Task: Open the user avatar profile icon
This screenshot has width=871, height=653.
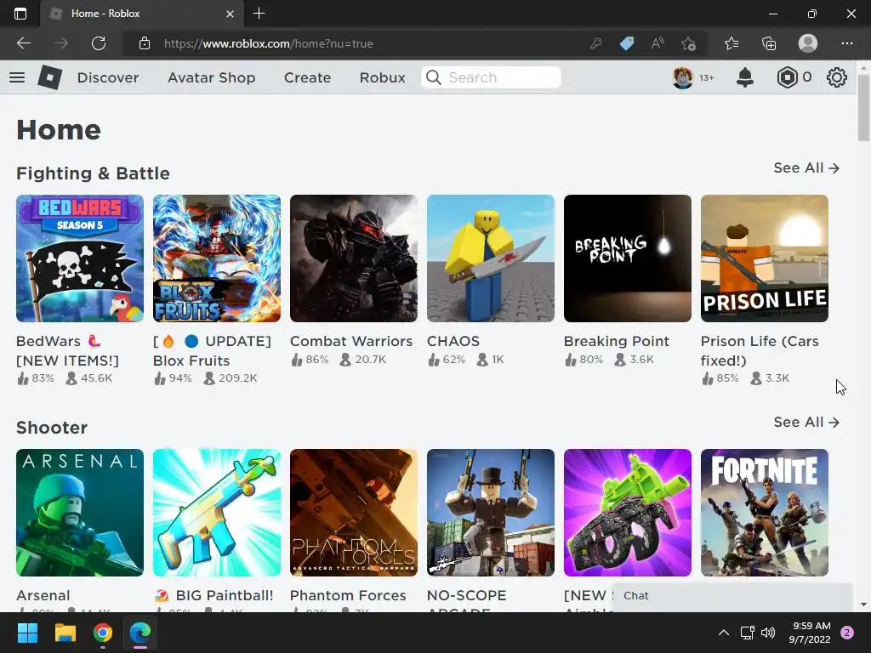Action: pyautogui.click(x=683, y=77)
